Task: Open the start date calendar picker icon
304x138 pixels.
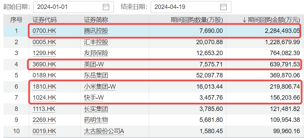Action: tap(106, 7)
